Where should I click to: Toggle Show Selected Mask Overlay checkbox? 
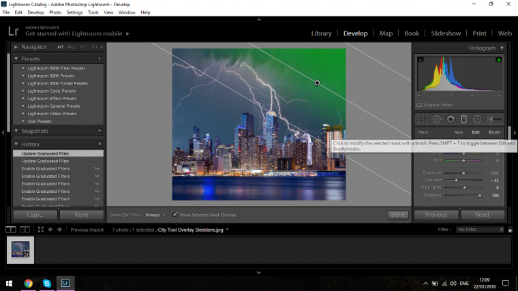[x=174, y=215]
